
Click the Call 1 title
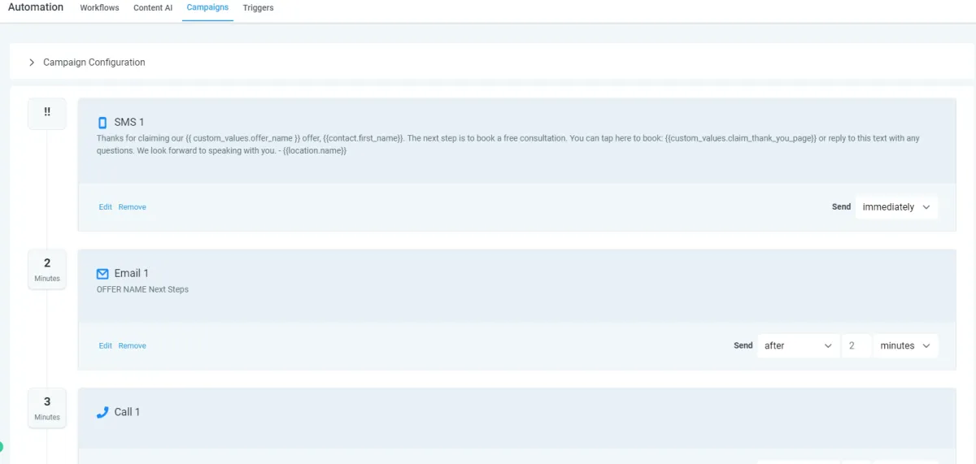(127, 412)
